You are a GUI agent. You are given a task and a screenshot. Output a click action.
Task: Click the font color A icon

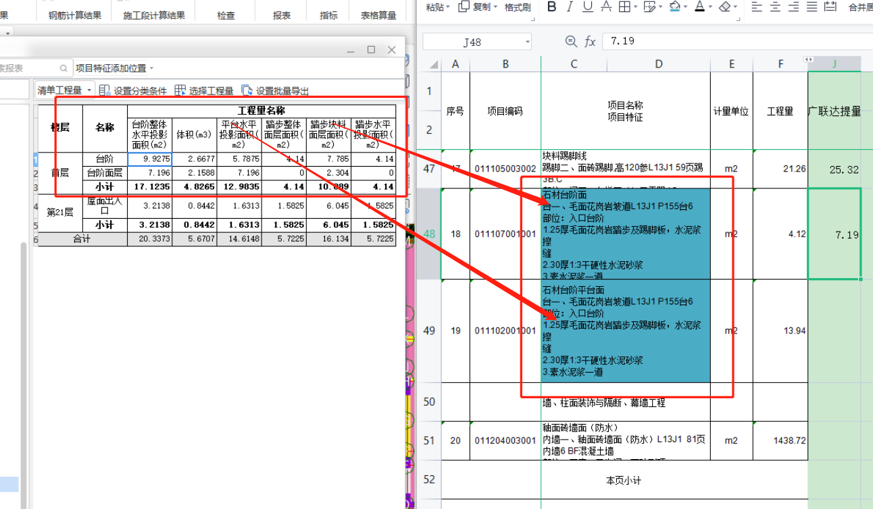[699, 7]
